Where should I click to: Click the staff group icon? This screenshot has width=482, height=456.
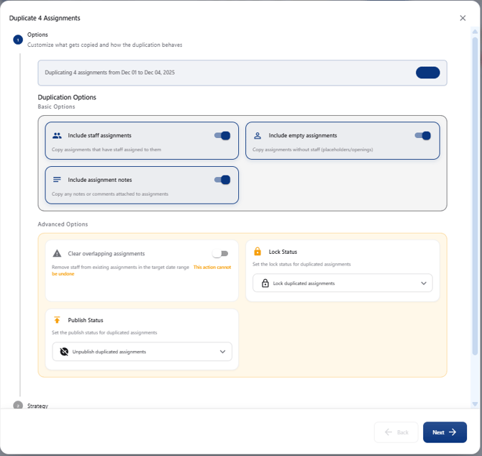coord(58,135)
